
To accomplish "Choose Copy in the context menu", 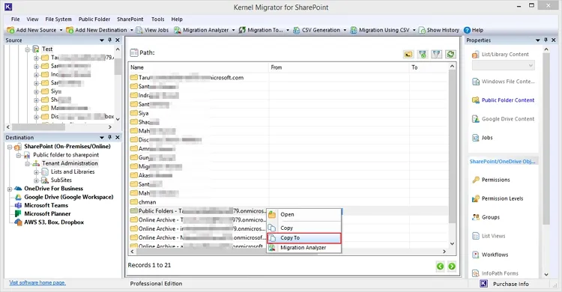I will click(304, 228).
